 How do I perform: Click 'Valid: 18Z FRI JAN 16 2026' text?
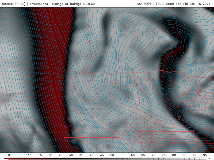point(188,4)
